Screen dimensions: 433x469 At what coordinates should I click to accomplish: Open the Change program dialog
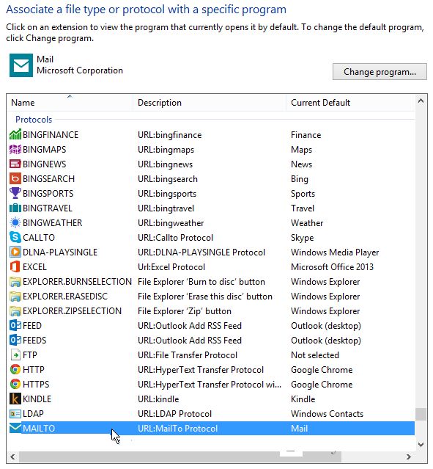click(380, 72)
